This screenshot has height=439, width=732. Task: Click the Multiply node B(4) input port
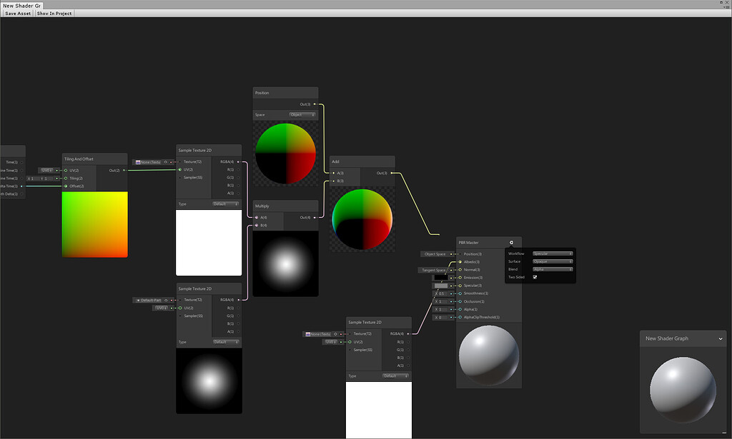(x=257, y=225)
